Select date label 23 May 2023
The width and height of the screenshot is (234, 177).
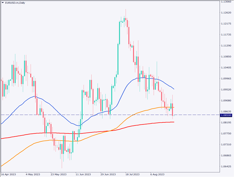(x=59, y=175)
